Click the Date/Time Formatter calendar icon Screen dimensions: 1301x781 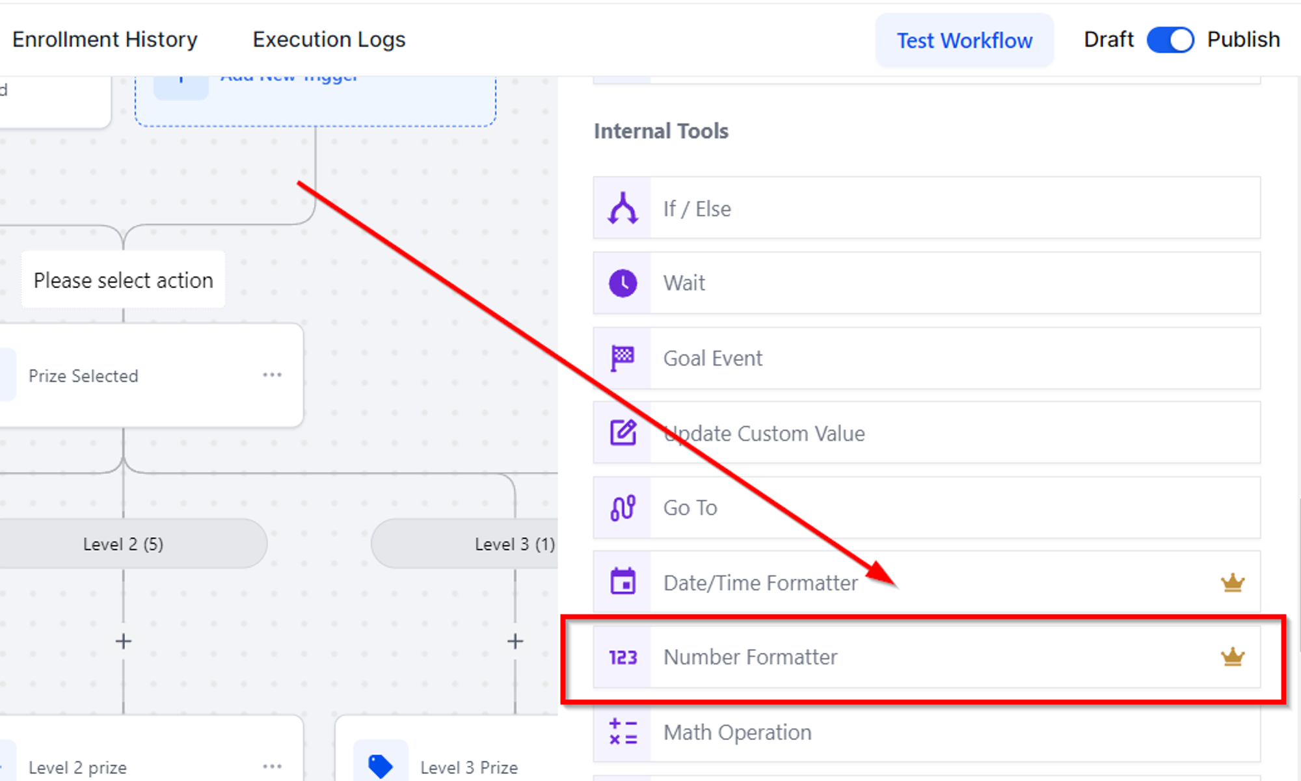(x=623, y=582)
